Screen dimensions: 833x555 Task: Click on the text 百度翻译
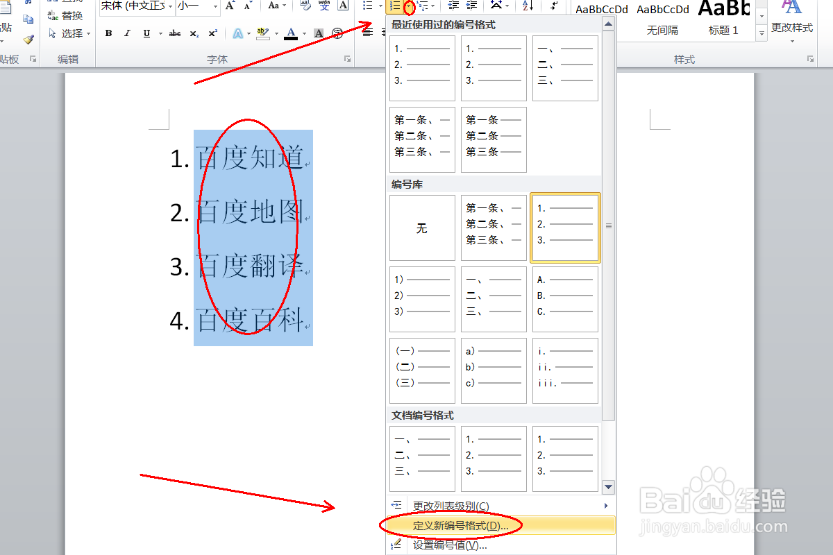tap(251, 266)
